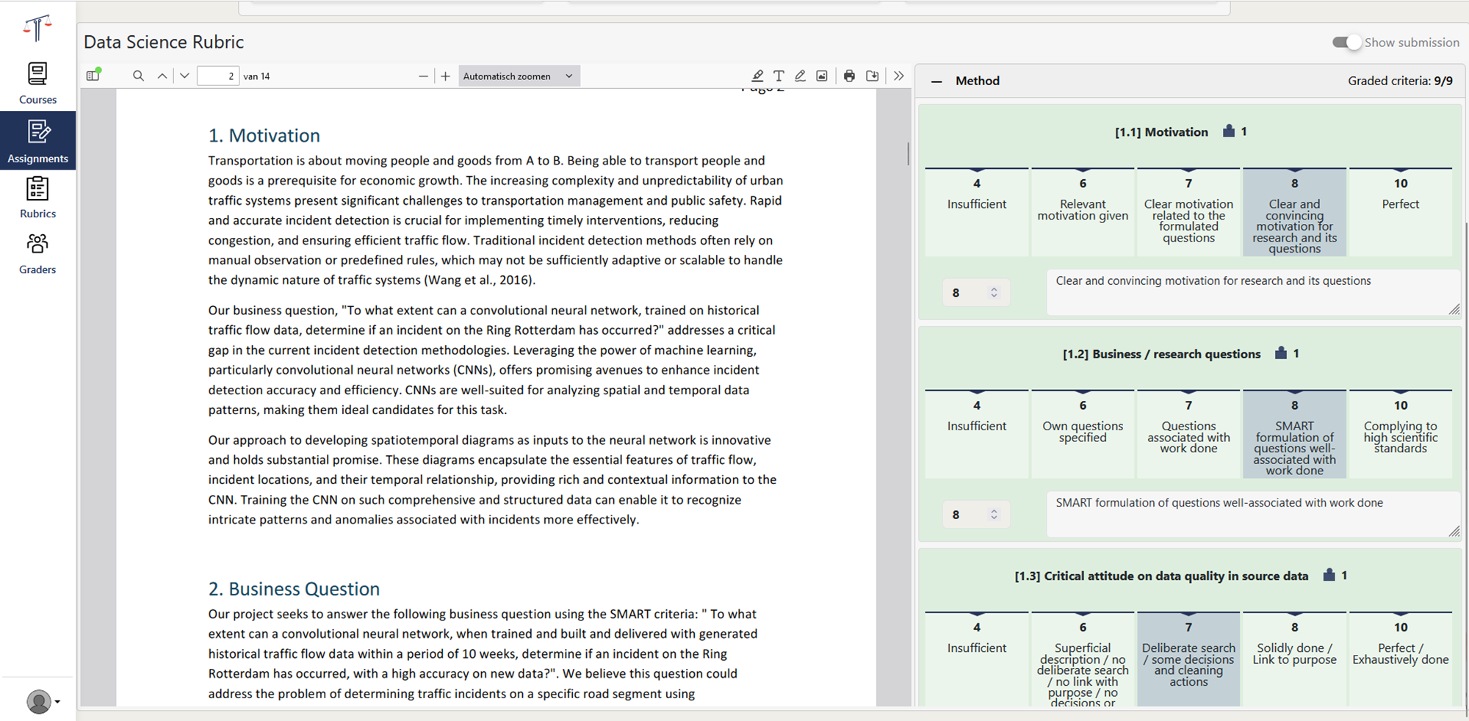Screen dimensions: 1469x721
Task: Click the scales logo icon
Action: 37,29
